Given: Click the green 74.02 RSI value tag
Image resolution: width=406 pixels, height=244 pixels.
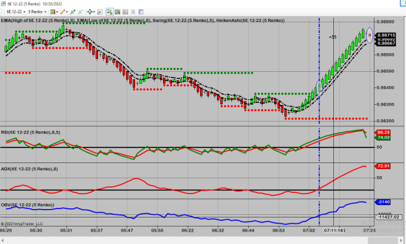Looking at the screenshot, I should pyautogui.click(x=383, y=137).
